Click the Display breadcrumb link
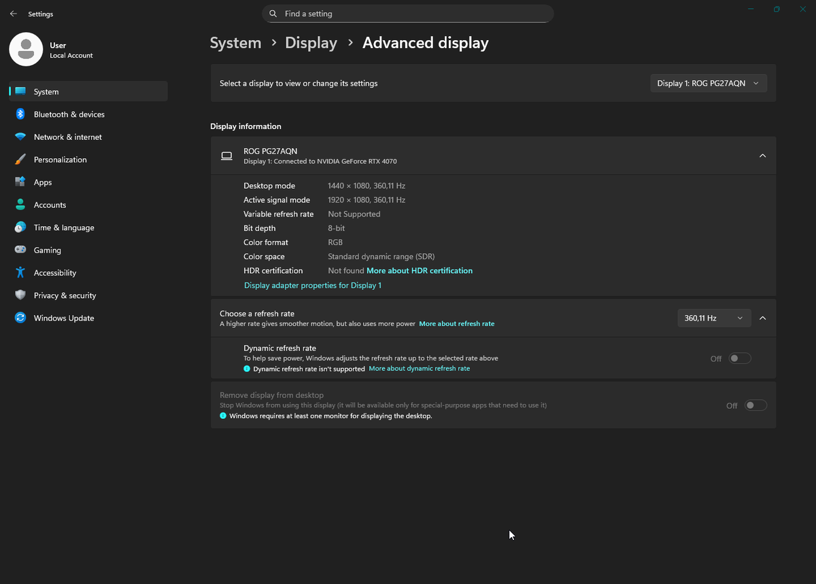Screen dimensions: 816x584 pos(311,43)
